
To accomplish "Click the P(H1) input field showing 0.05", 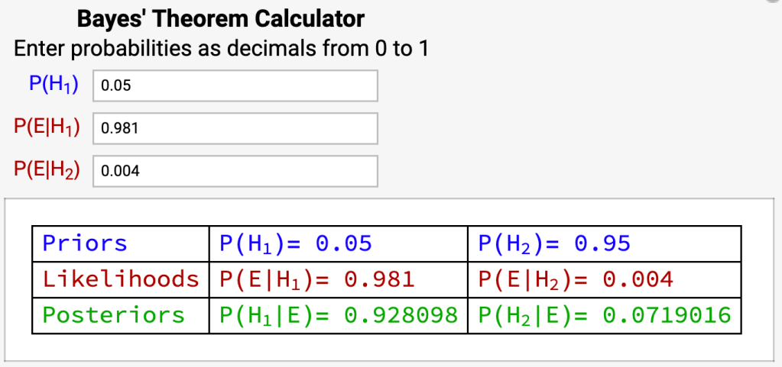I will pyautogui.click(x=235, y=85).
